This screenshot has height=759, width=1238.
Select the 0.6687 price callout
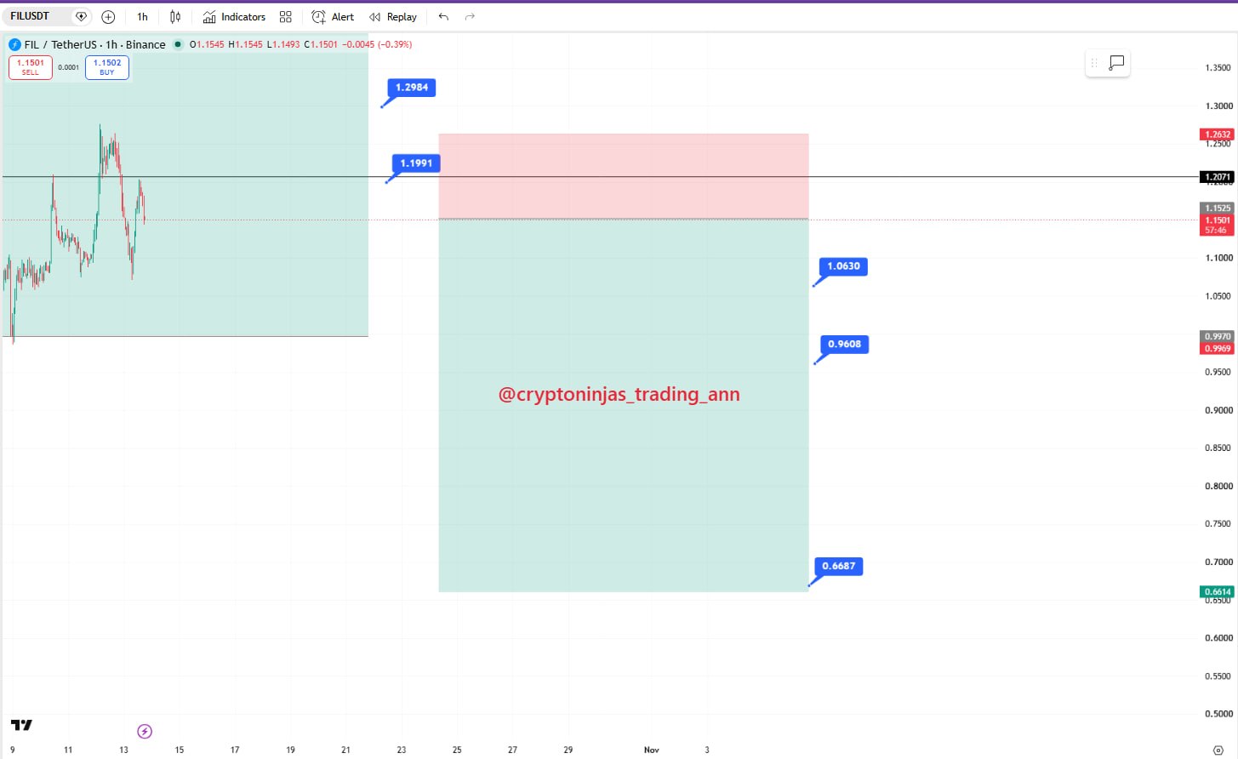pos(839,566)
